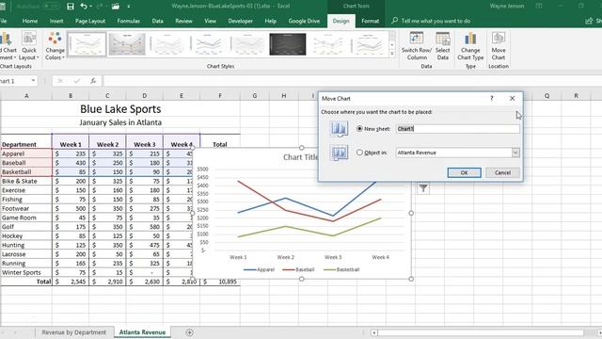602x339 pixels.
Task: Click the Undo arrow icon
Action: click(83, 7)
